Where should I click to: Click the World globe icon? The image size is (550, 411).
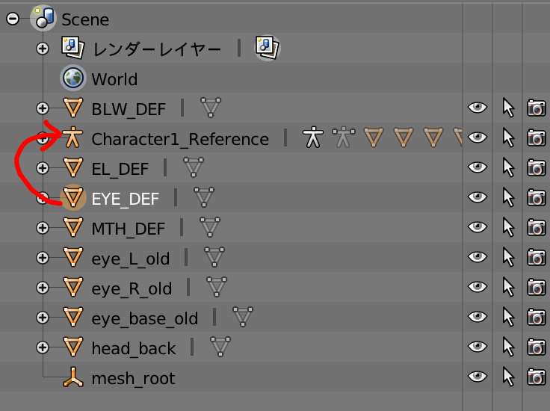click(73, 78)
